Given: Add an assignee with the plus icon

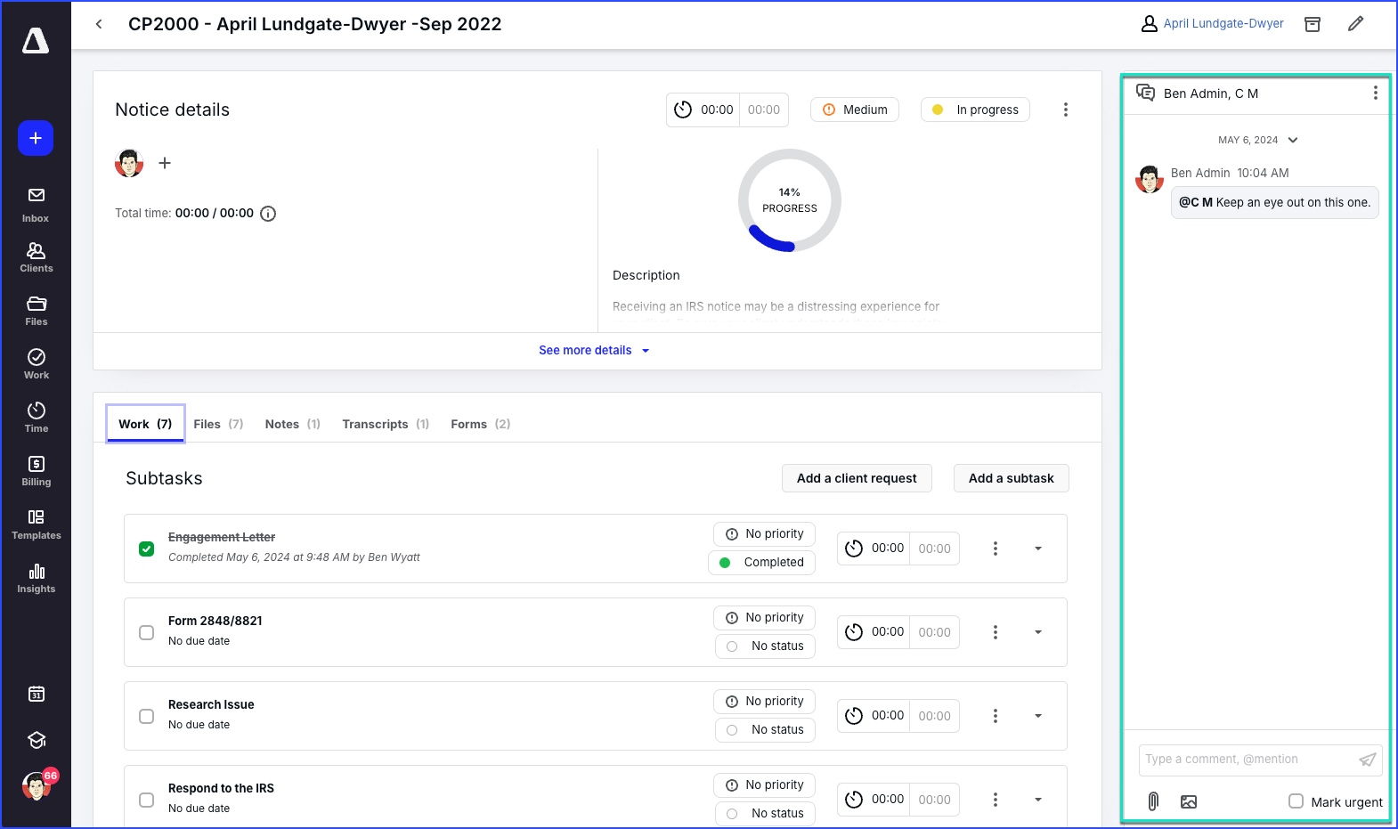Looking at the screenshot, I should pos(165,163).
